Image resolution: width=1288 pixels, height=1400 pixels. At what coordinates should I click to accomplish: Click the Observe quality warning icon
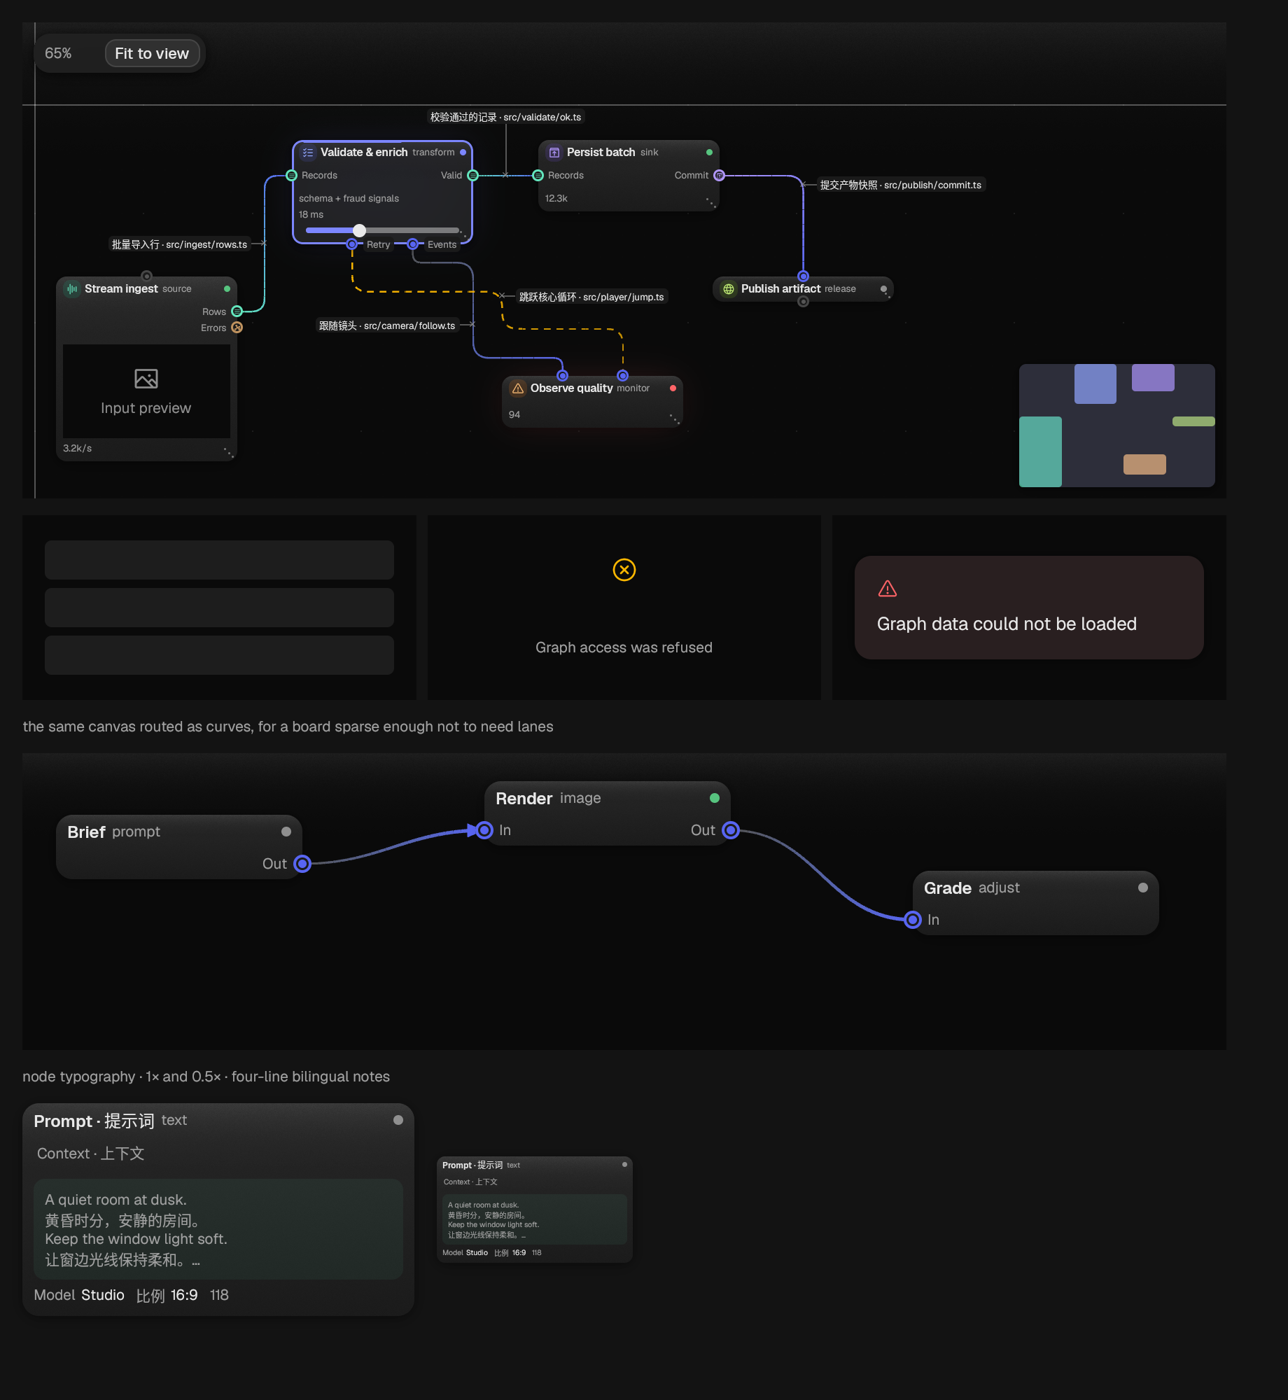[518, 388]
